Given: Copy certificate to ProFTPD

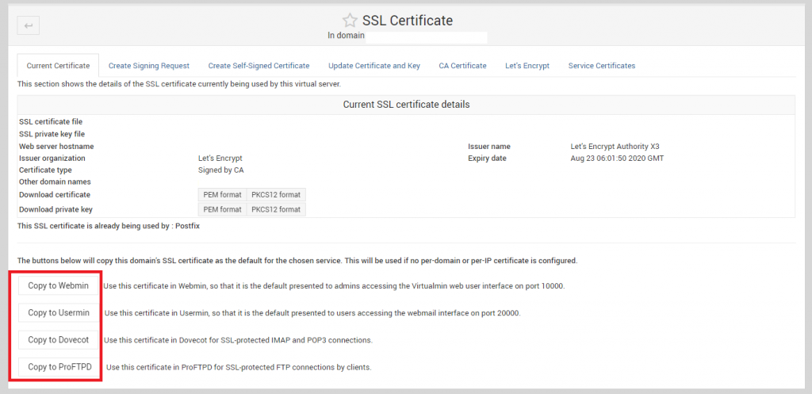Looking at the screenshot, I should pyautogui.click(x=59, y=367).
